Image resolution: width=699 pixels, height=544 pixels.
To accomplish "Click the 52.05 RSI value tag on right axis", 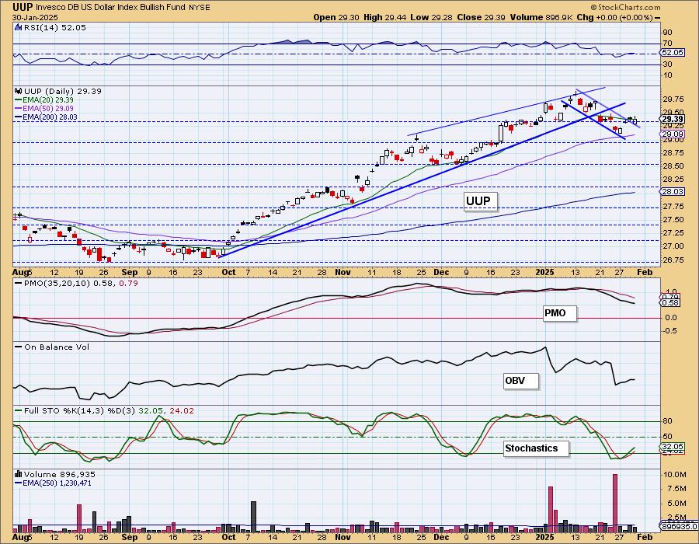I will click(672, 53).
